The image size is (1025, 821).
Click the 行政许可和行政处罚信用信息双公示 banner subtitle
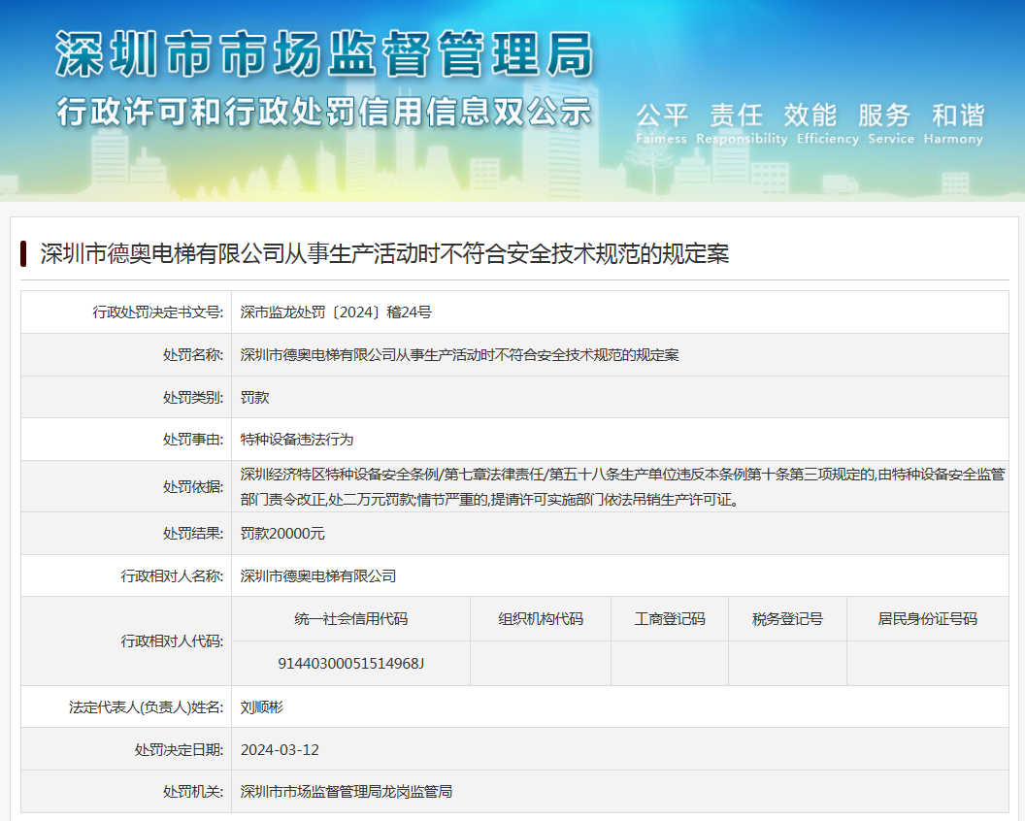[323, 112]
